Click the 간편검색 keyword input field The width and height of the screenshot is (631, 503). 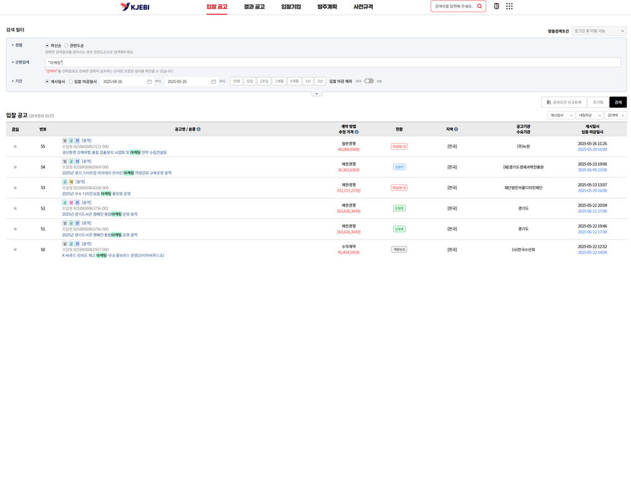coord(333,62)
